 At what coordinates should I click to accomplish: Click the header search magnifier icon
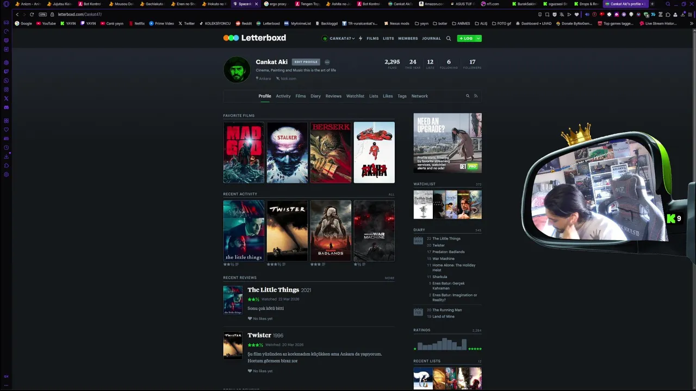click(x=449, y=39)
